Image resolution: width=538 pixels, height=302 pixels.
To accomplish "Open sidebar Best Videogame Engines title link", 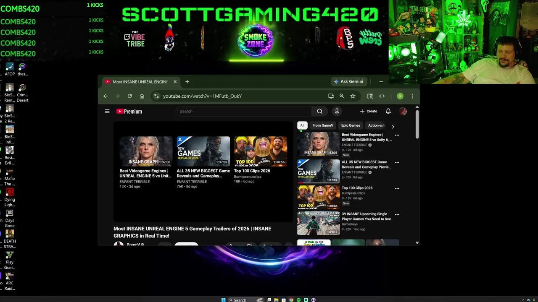I will 367,137.
